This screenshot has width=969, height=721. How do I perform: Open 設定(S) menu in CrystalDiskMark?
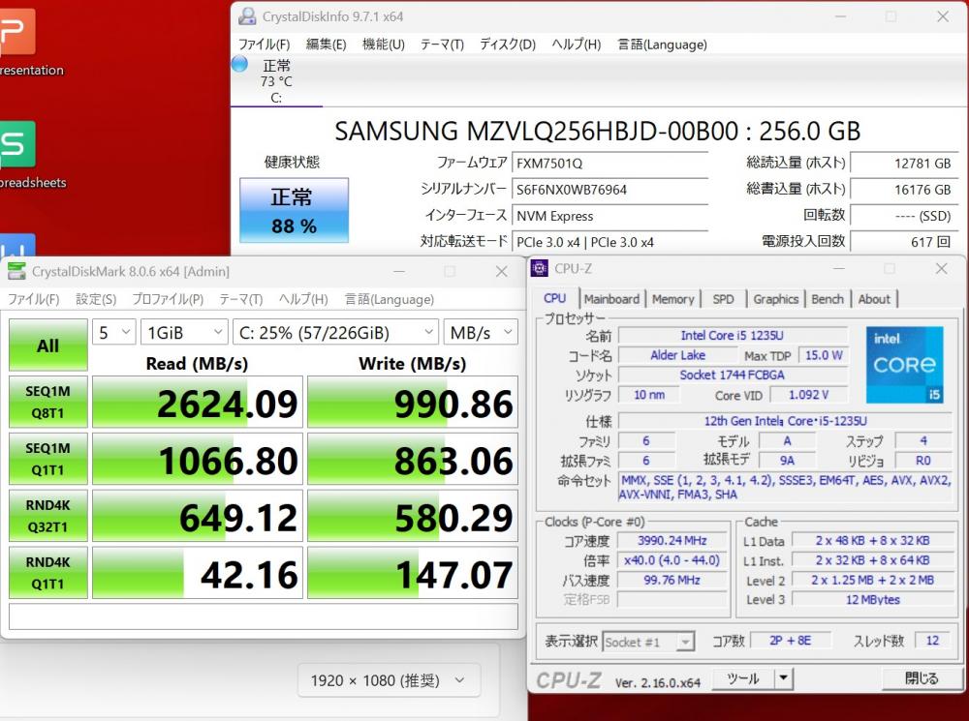click(96, 299)
